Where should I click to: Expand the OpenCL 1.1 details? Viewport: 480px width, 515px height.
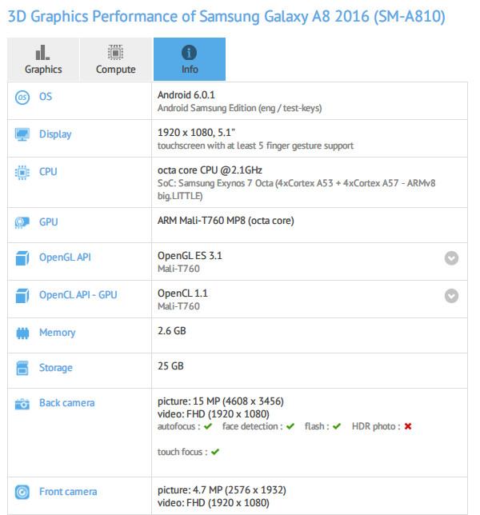(x=451, y=296)
